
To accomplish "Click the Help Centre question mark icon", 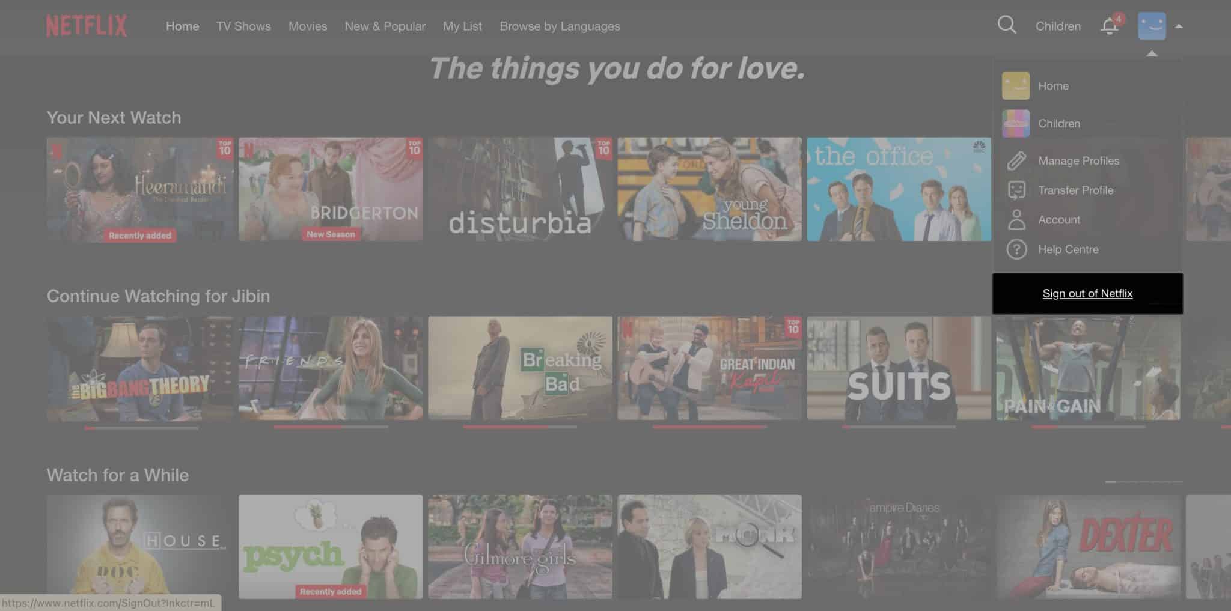I will (1016, 249).
